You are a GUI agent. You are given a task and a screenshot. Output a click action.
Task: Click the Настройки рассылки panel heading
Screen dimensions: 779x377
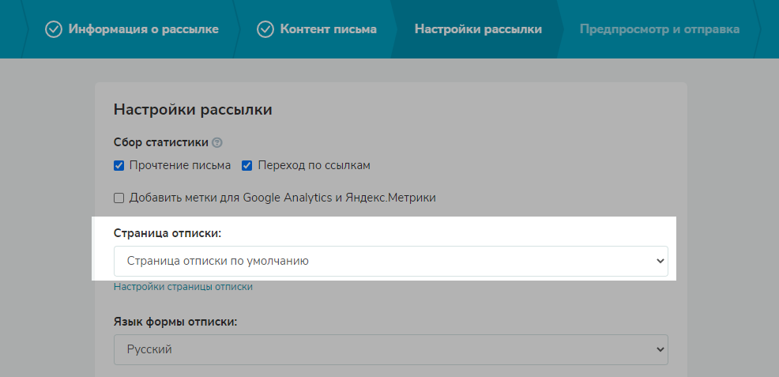[193, 110]
